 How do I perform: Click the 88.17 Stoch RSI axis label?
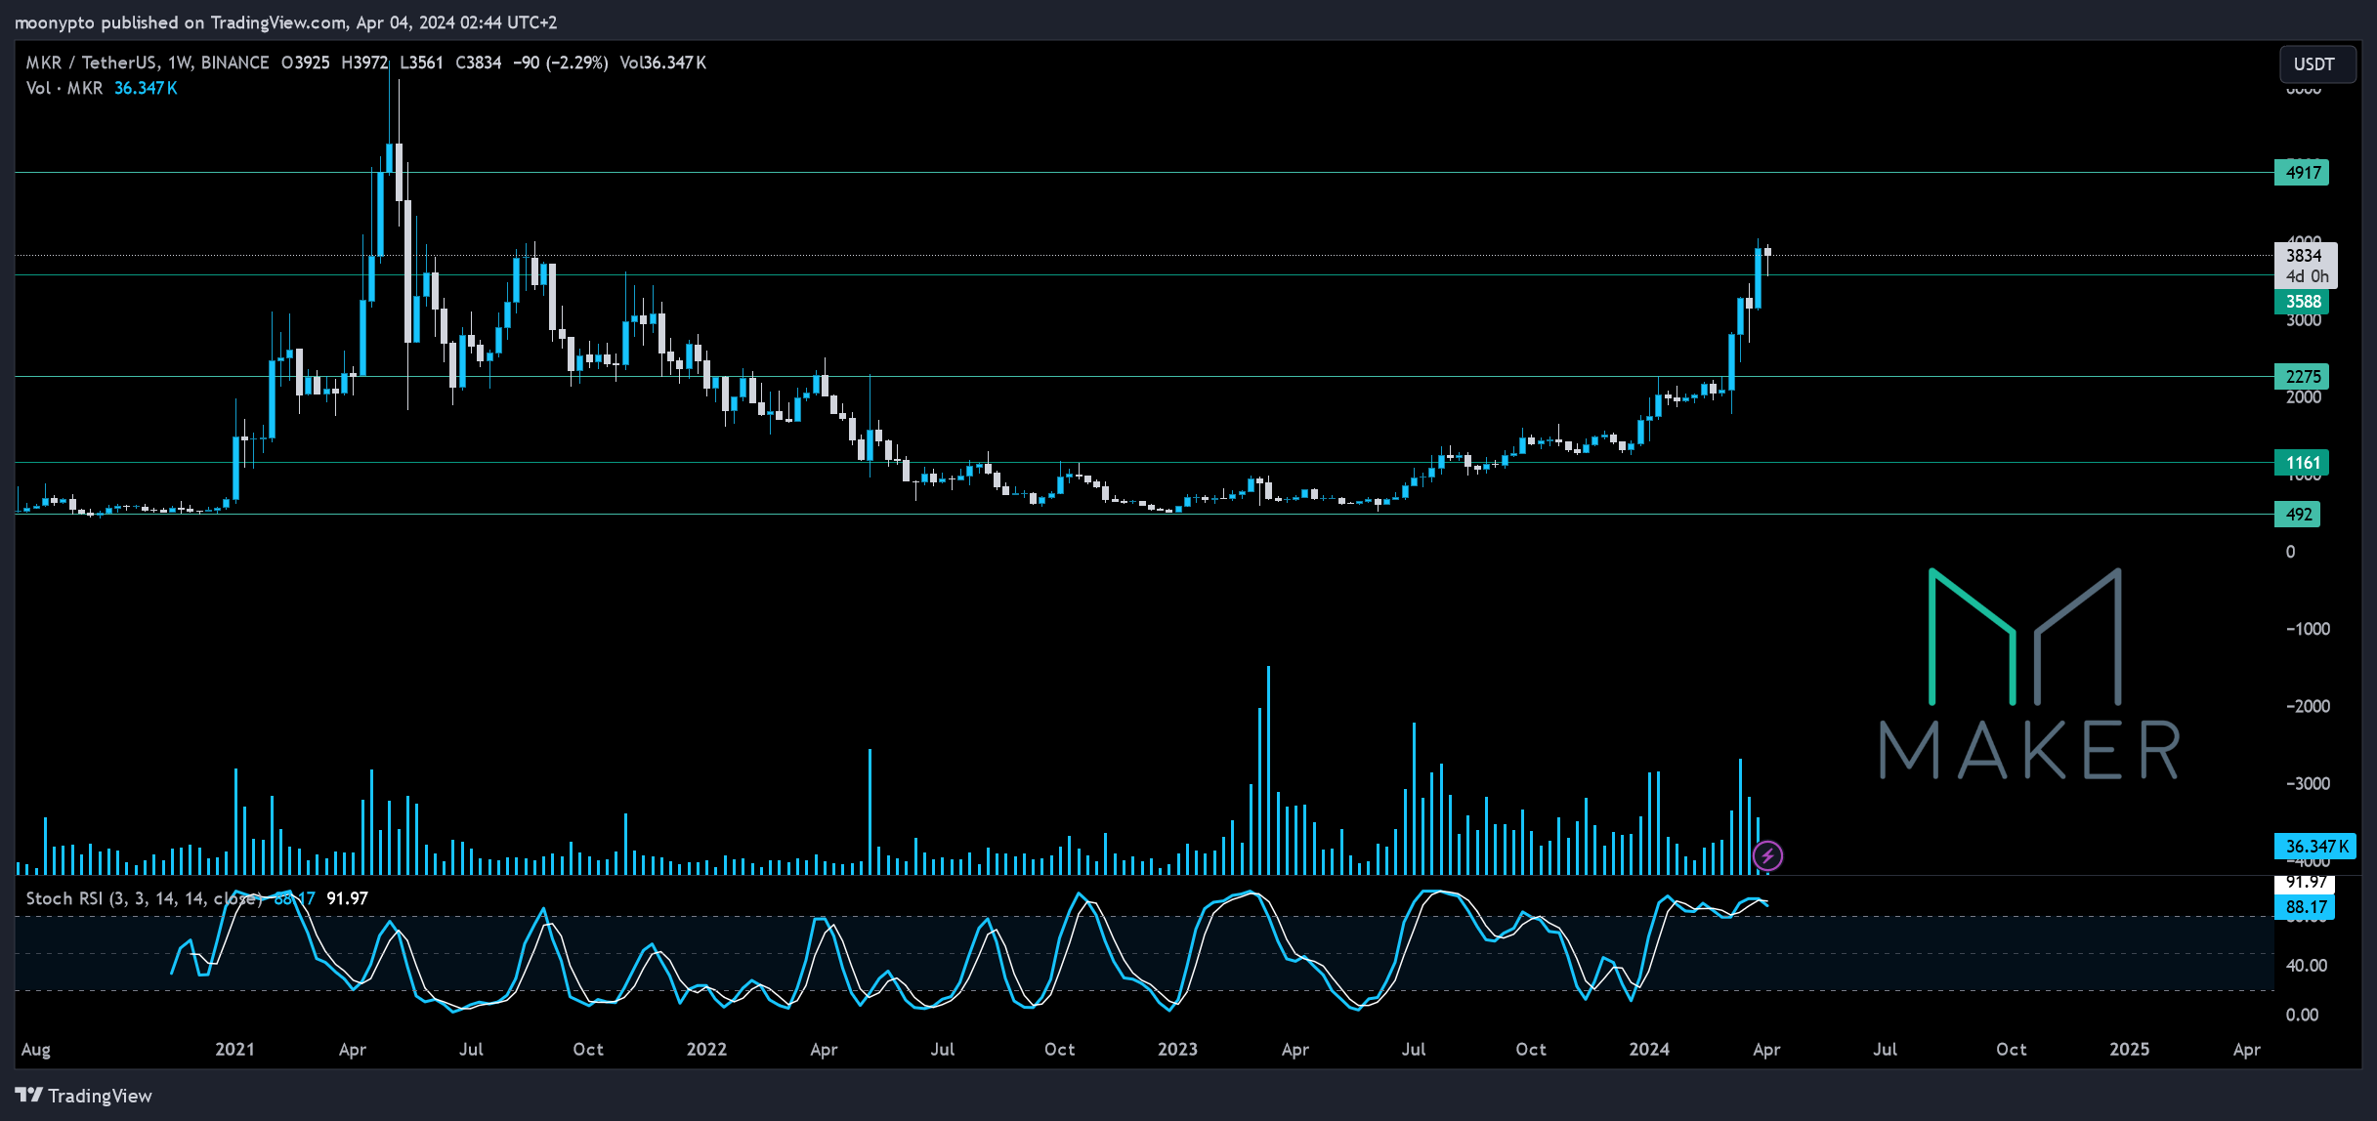(2305, 907)
